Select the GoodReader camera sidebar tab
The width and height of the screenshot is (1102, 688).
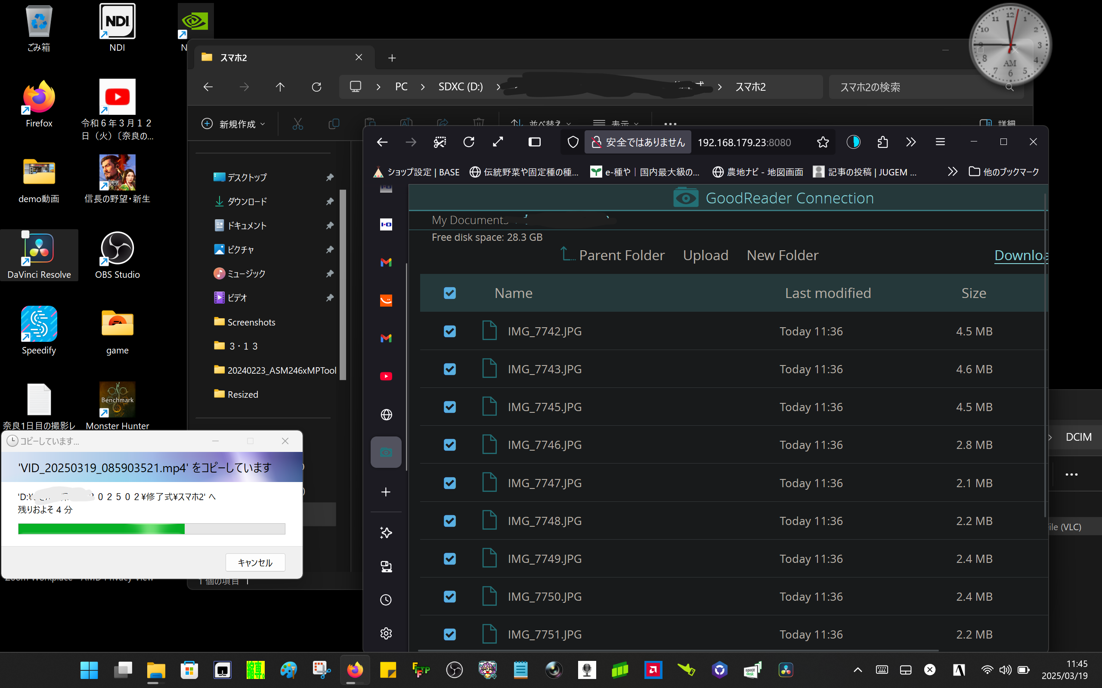[x=386, y=452]
